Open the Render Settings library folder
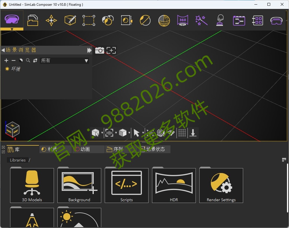 click(221, 185)
